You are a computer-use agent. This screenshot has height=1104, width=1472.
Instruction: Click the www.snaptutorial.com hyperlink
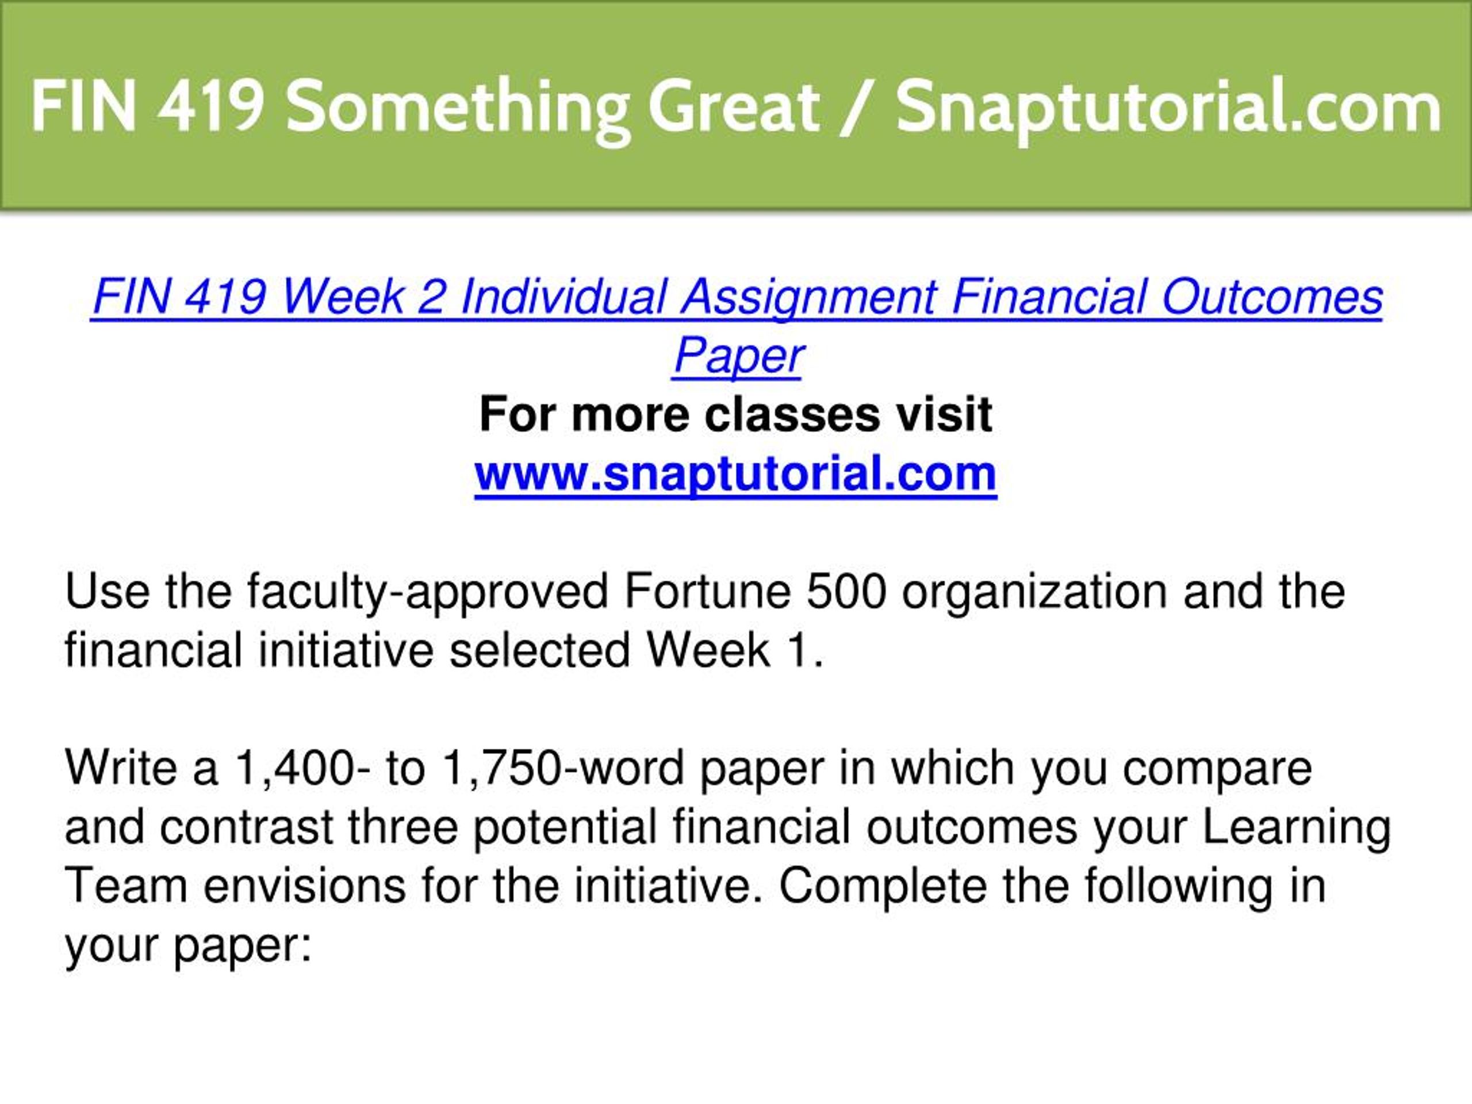pos(735,474)
